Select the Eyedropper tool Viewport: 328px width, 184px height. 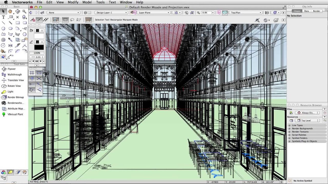click(x=11, y=40)
